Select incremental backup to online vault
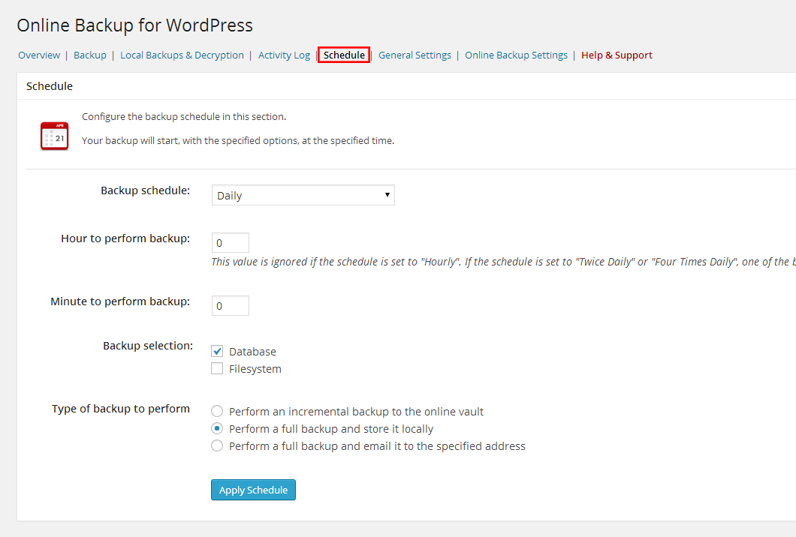This screenshot has width=796, height=537. tap(217, 411)
